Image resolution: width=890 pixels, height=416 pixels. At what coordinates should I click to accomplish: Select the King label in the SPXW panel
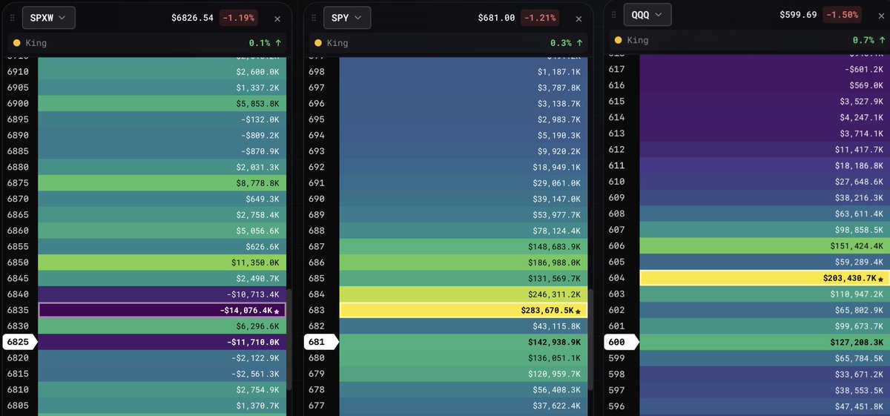click(x=36, y=43)
